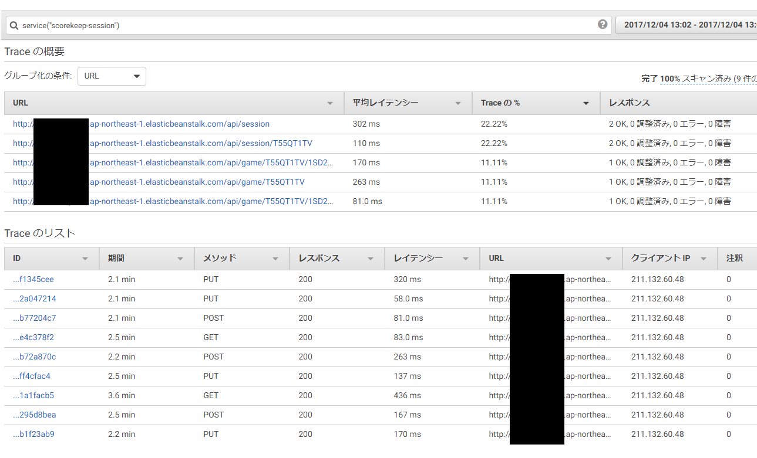Open trace ...1a1facb5

[33, 395]
